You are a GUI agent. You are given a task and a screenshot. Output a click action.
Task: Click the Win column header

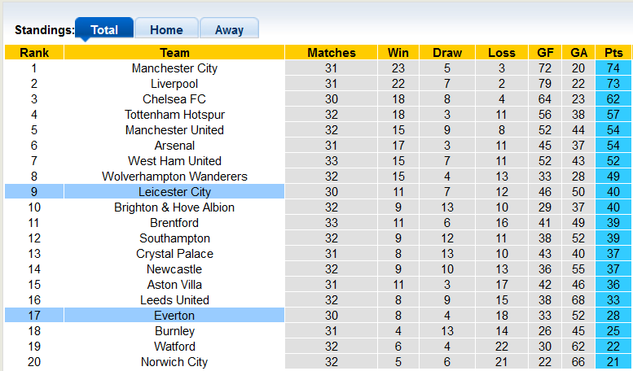(x=398, y=53)
